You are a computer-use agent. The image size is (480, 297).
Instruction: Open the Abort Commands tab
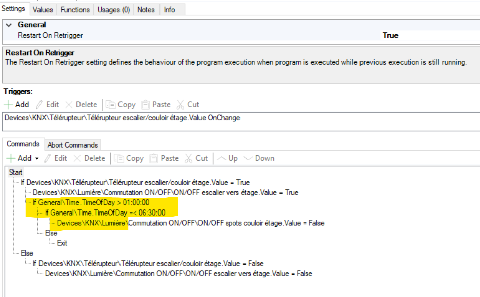pyautogui.click(x=73, y=145)
